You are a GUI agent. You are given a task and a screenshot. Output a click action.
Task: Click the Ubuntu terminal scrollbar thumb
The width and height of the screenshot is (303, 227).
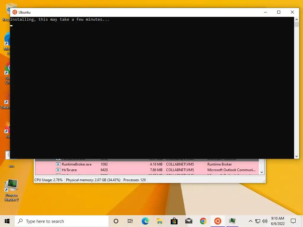296,25
